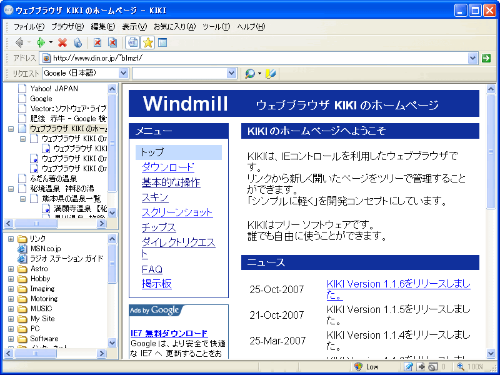The image size is (500, 375).
Task: Open the KIKI Version 1.1.6 release news link
Action: click(x=399, y=289)
